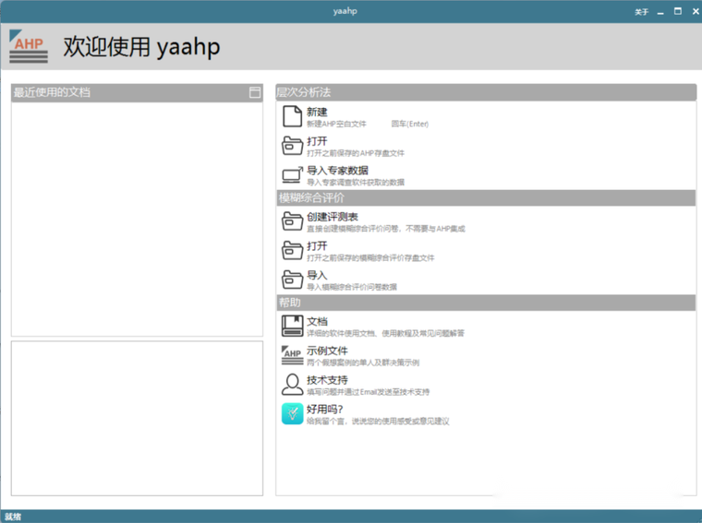
Task: Click description 新建AHP空白文件
Action: 336,124
